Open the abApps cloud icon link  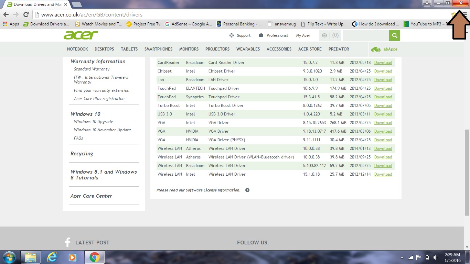pyautogui.click(x=384, y=49)
